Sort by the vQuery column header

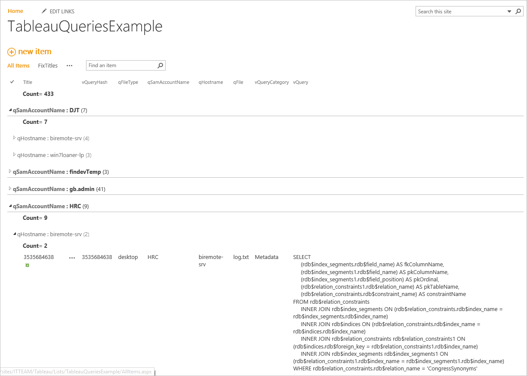tap(301, 82)
